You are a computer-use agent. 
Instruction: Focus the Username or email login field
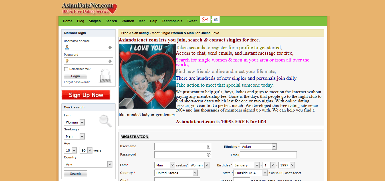(88, 47)
